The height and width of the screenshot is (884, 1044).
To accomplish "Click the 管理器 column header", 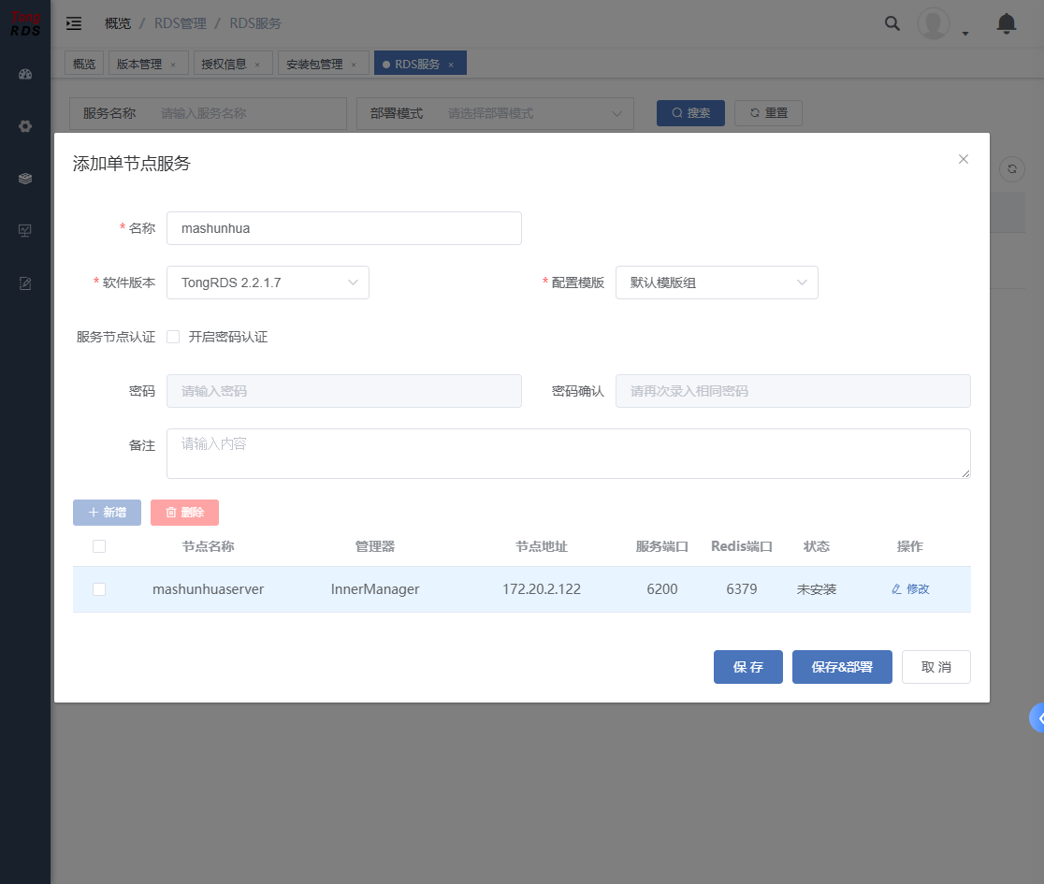I will [x=375, y=546].
